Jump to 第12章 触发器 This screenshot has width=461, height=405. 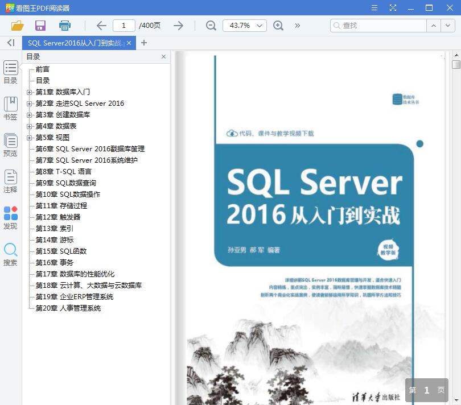point(58,217)
